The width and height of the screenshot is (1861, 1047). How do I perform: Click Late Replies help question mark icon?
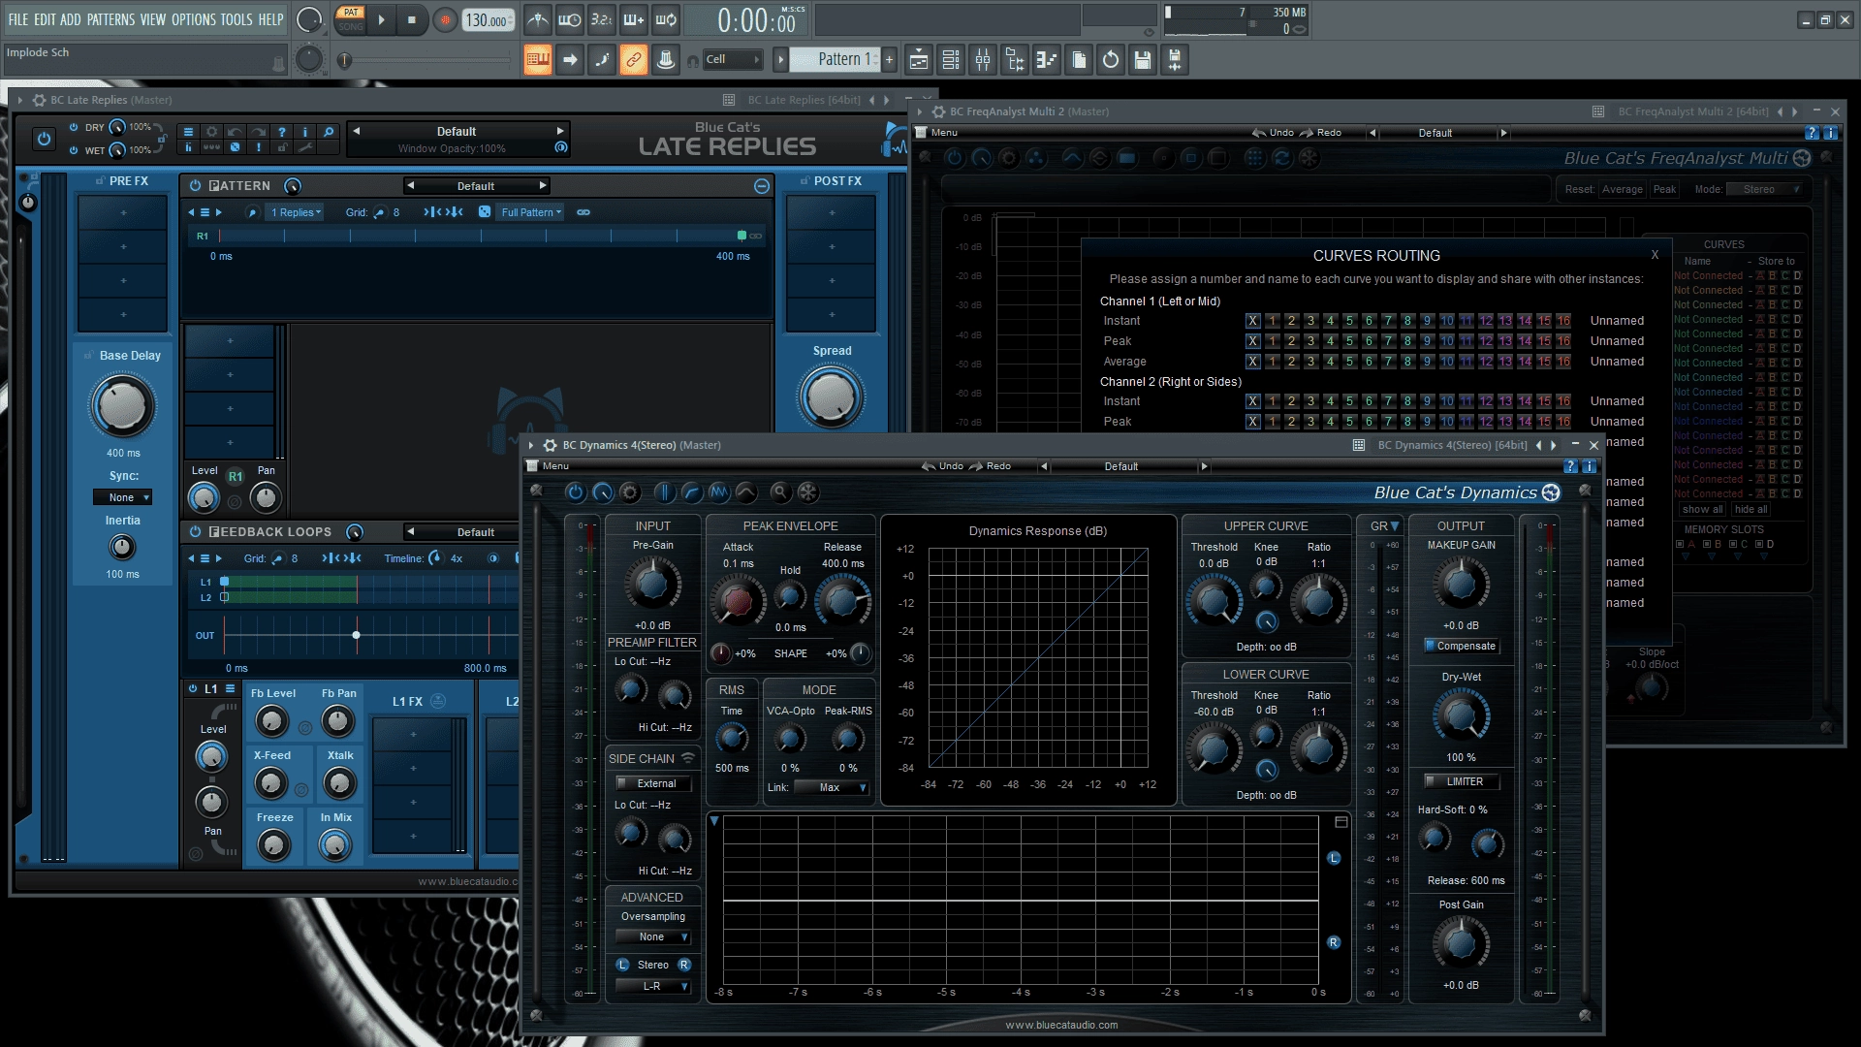[x=281, y=132]
